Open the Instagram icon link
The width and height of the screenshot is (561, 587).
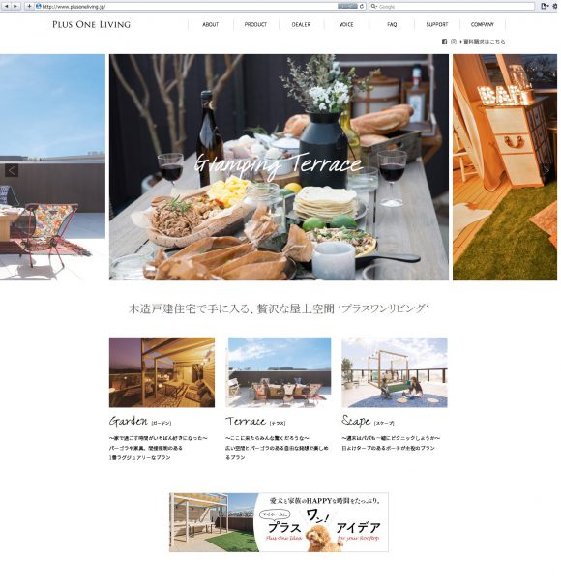coord(454,42)
